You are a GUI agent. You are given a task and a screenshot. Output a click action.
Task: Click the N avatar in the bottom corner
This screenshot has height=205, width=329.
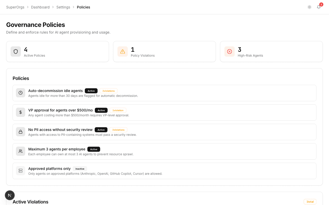[x=10, y=195]
